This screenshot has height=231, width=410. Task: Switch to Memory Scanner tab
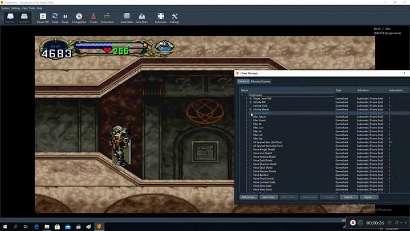(261, 81)
